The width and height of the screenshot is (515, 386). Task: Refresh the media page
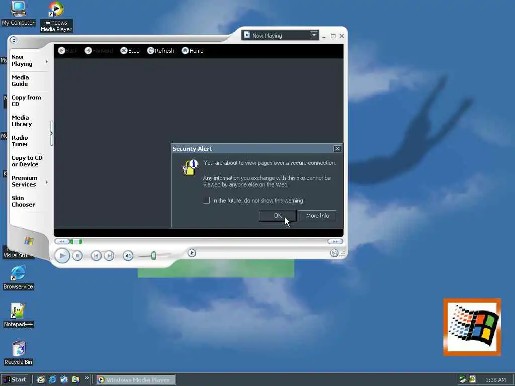coord(160,51)
